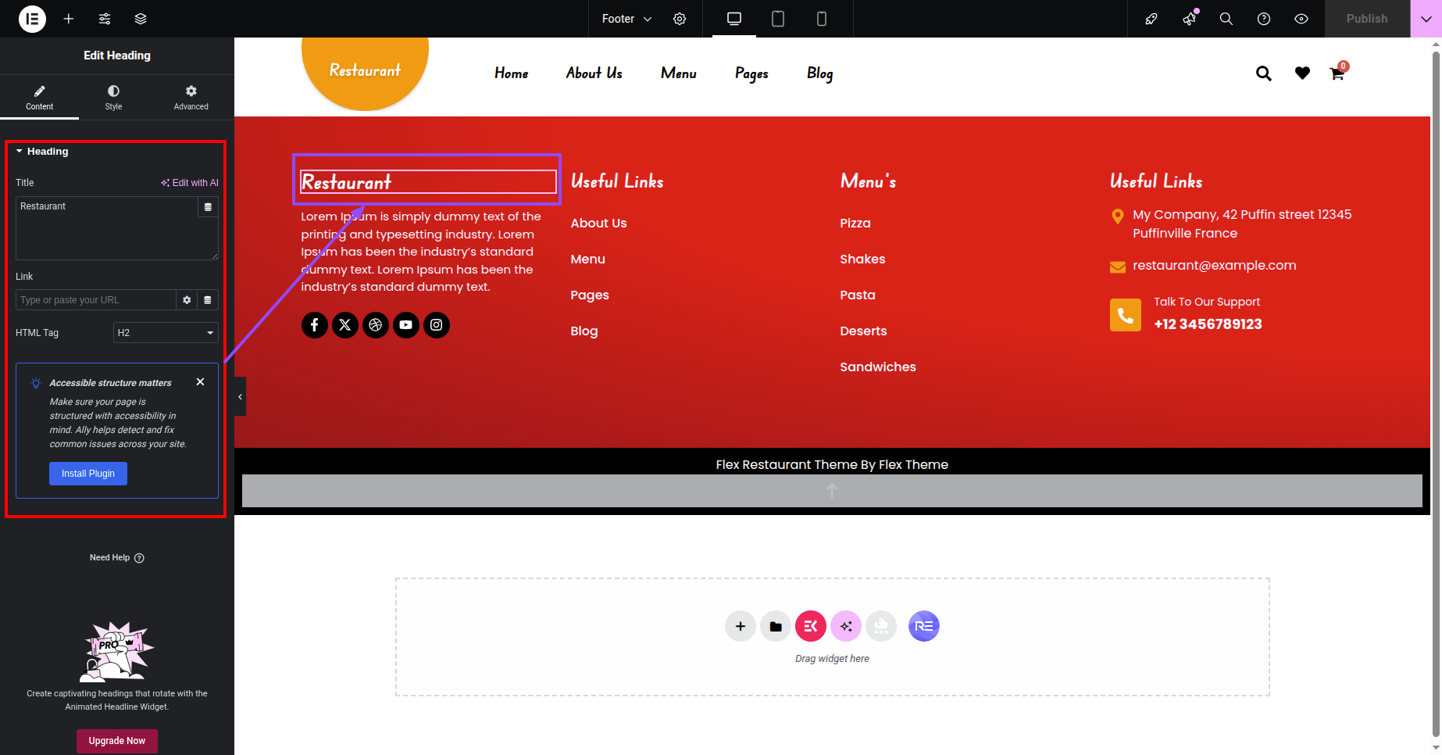1442x755 pixels.
Task: Open Site Settings sliders icon
Action: pos(105,19)
